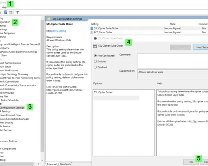Select the Not Configured radio button
This screenshot has height=166, width=208.
click(x=95, y=56)
